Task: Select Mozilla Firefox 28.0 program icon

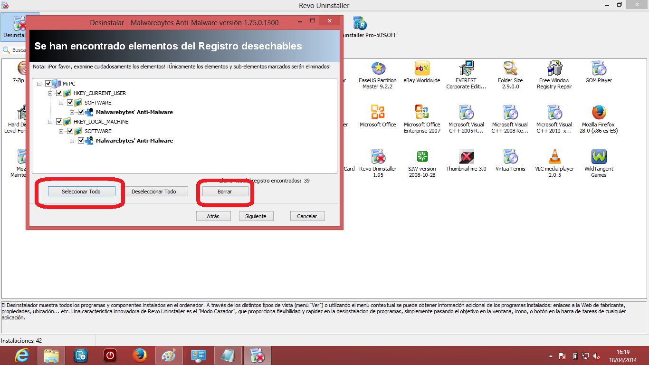Action: (x=598, y=113)
